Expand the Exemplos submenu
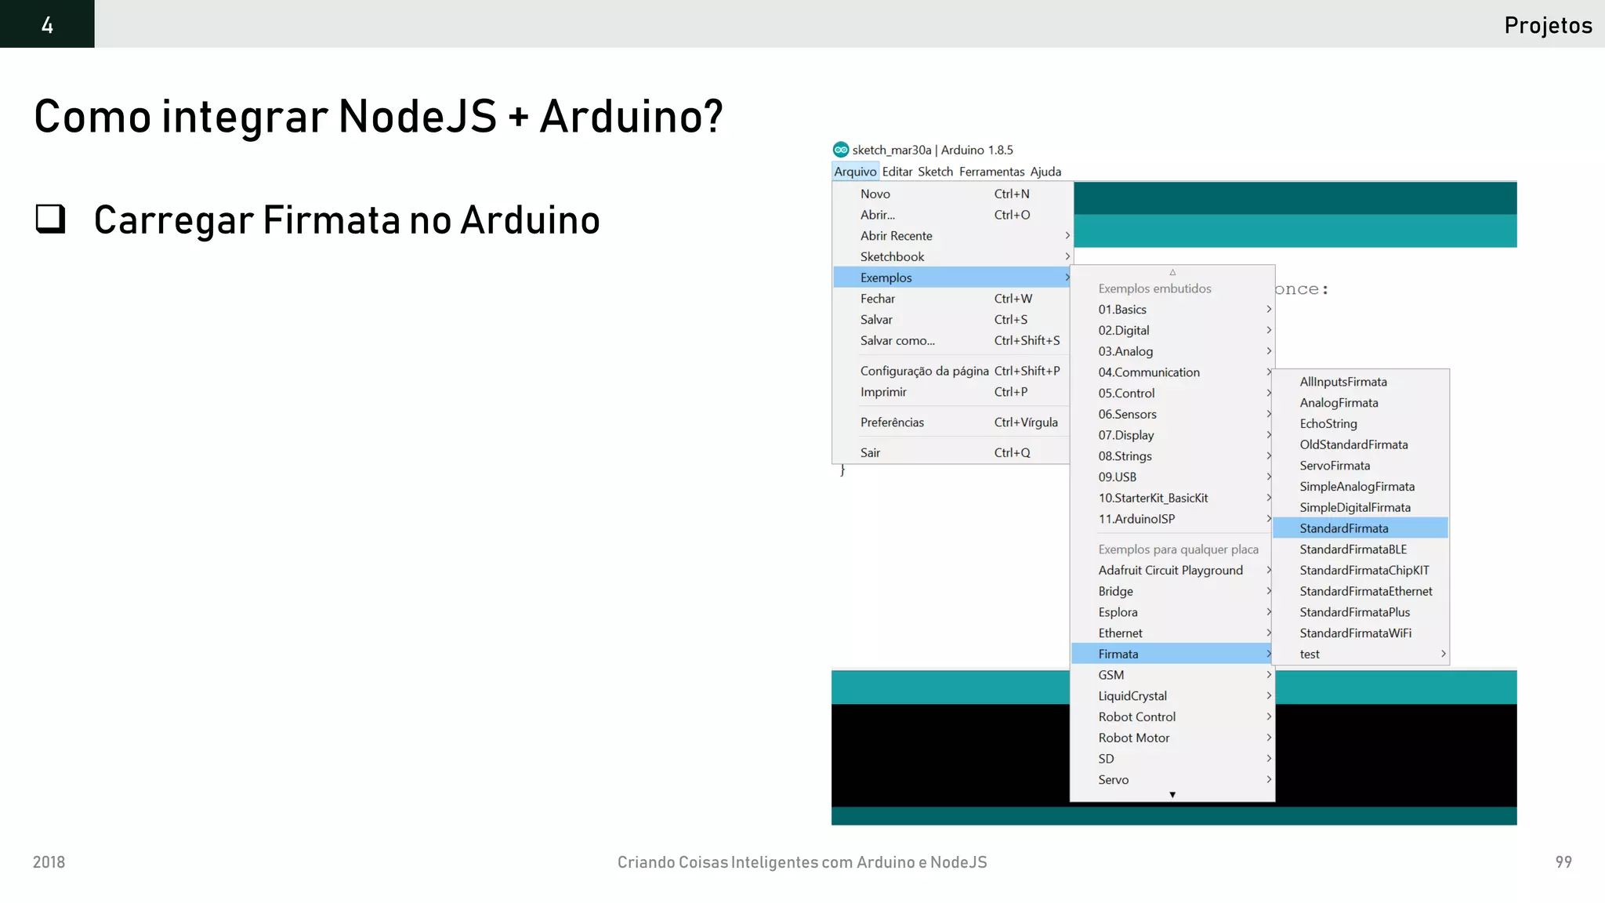The width and height of the screenshot is (1605, 903). coord(952,277)
